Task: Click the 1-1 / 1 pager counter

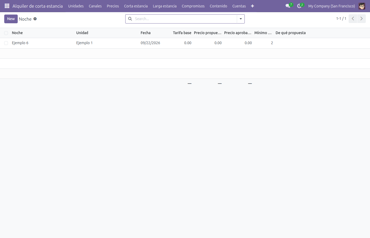Action: click(341, 19)
